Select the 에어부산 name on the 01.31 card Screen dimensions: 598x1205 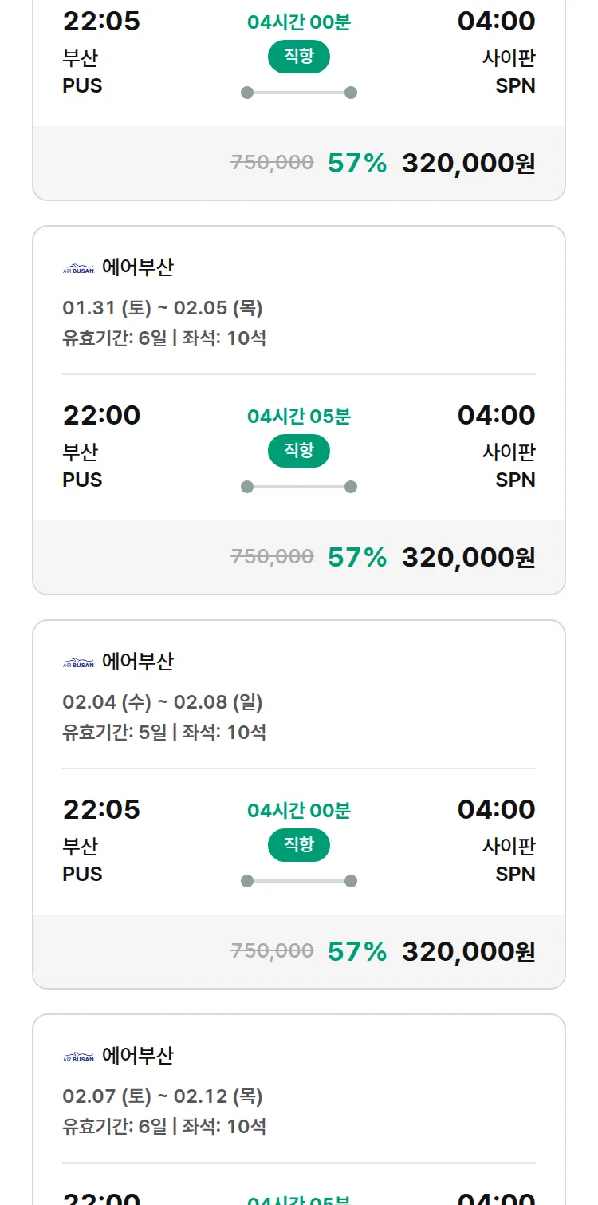[138, 267]
